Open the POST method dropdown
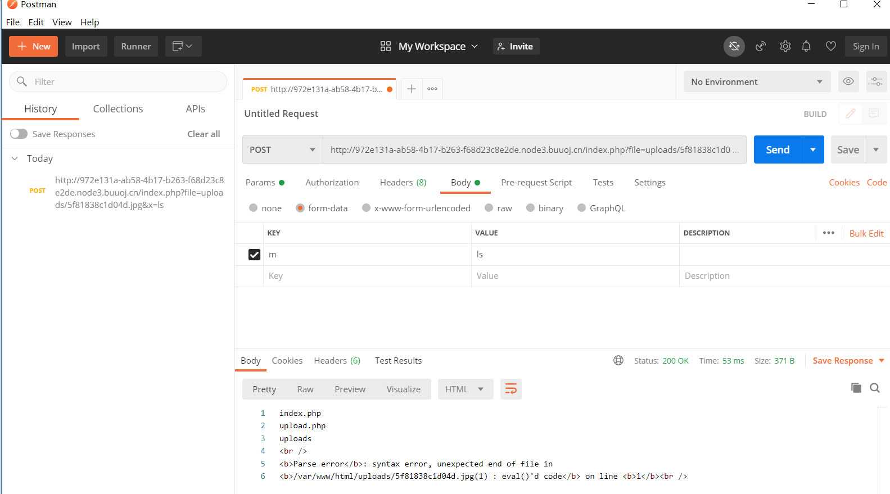Screen dimensions: 890x494 tap(283, 149)
